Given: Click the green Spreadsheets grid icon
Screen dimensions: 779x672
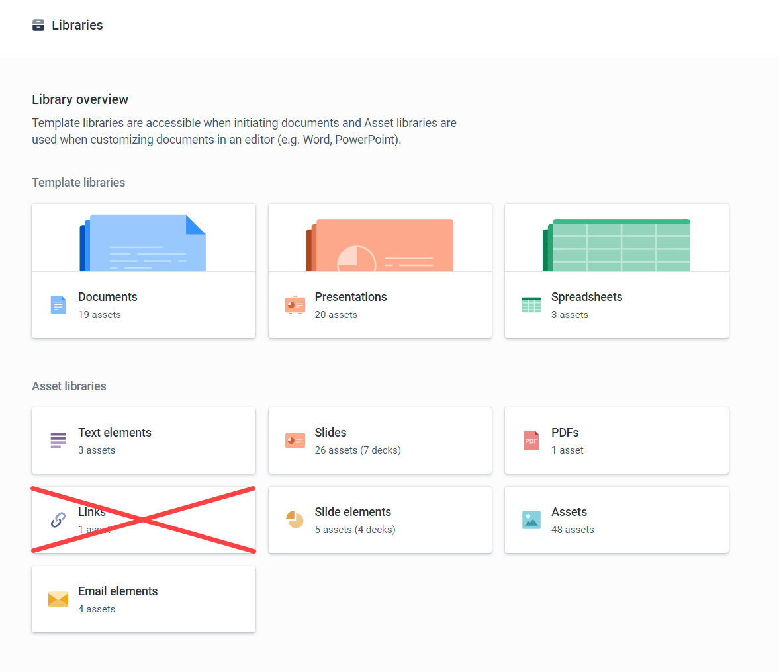Looking at the screenshot, I should click(x=531, y=305).
